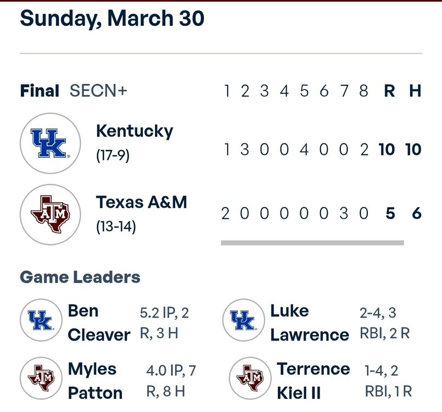Open Myles Patton's player profile
442x412 pixels.
click(95, 381)
